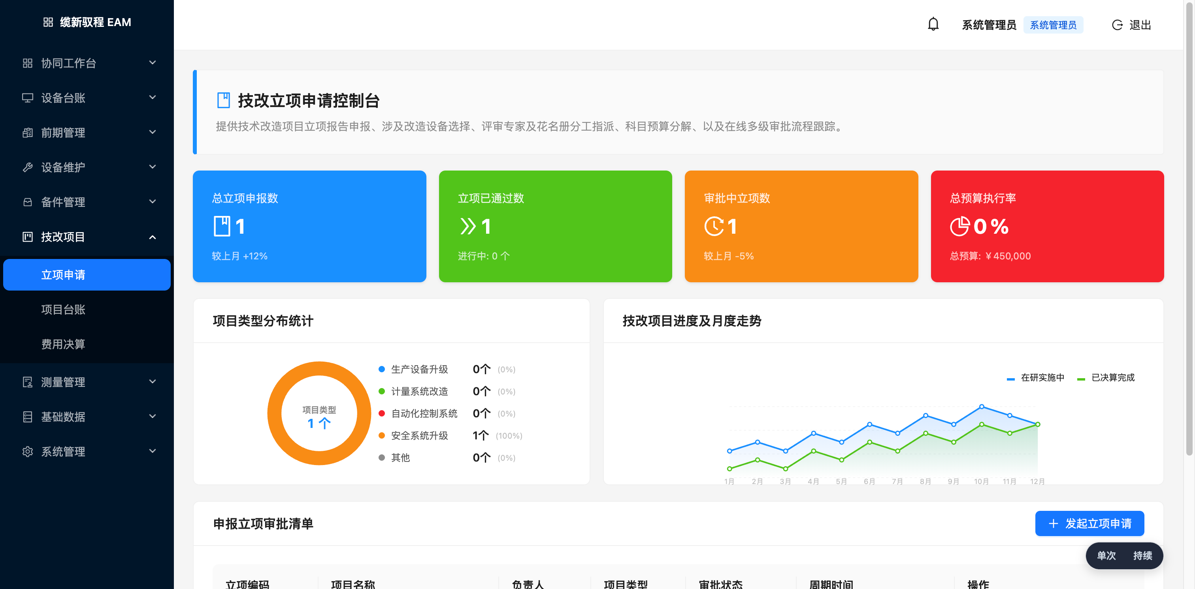1195x589 pixels.
Task: Click the 测量管理 sidebar icon
Action: 28,382
